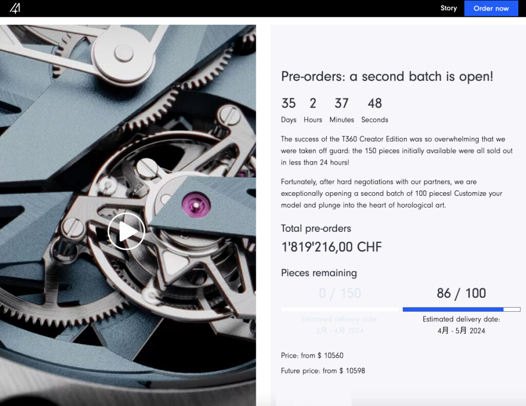
Task: Select the sold out 0 / 150 batch
Action: (340, 293)
